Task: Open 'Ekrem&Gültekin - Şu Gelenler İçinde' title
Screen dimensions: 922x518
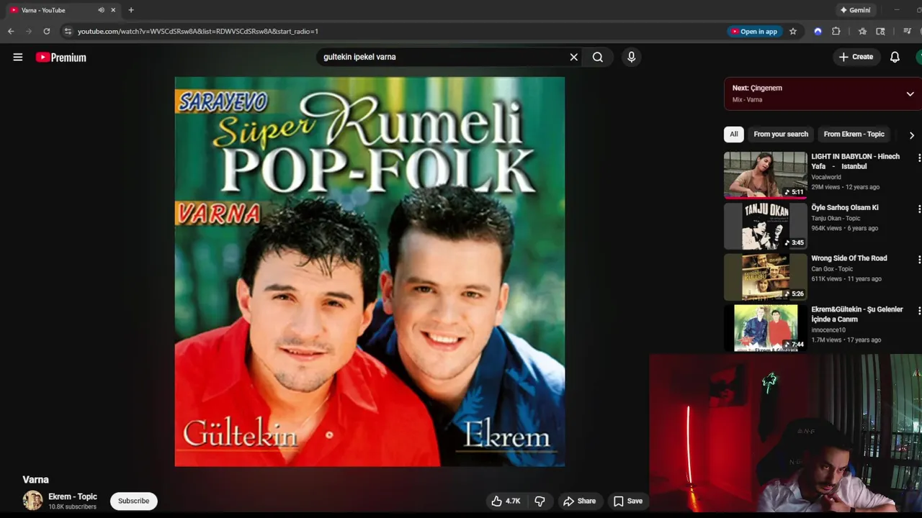Action: tap(856, 314)
